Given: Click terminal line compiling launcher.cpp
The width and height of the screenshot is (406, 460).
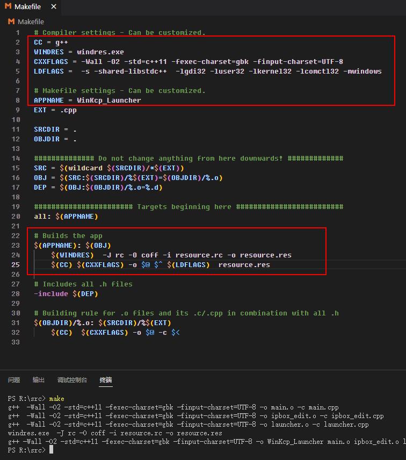Looking at the screenshot, I should [188, 424].
